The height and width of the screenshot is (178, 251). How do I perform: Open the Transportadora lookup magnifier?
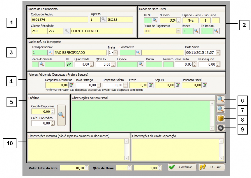(x=50, y=52)
